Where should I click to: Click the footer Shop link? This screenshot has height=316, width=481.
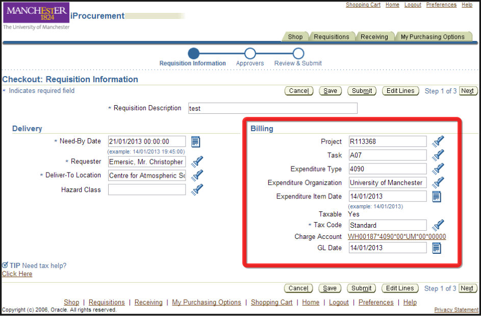(71, 303)
